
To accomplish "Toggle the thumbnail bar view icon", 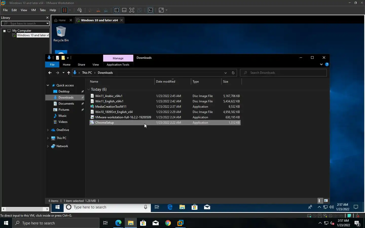I will click(x=124, y=10).
